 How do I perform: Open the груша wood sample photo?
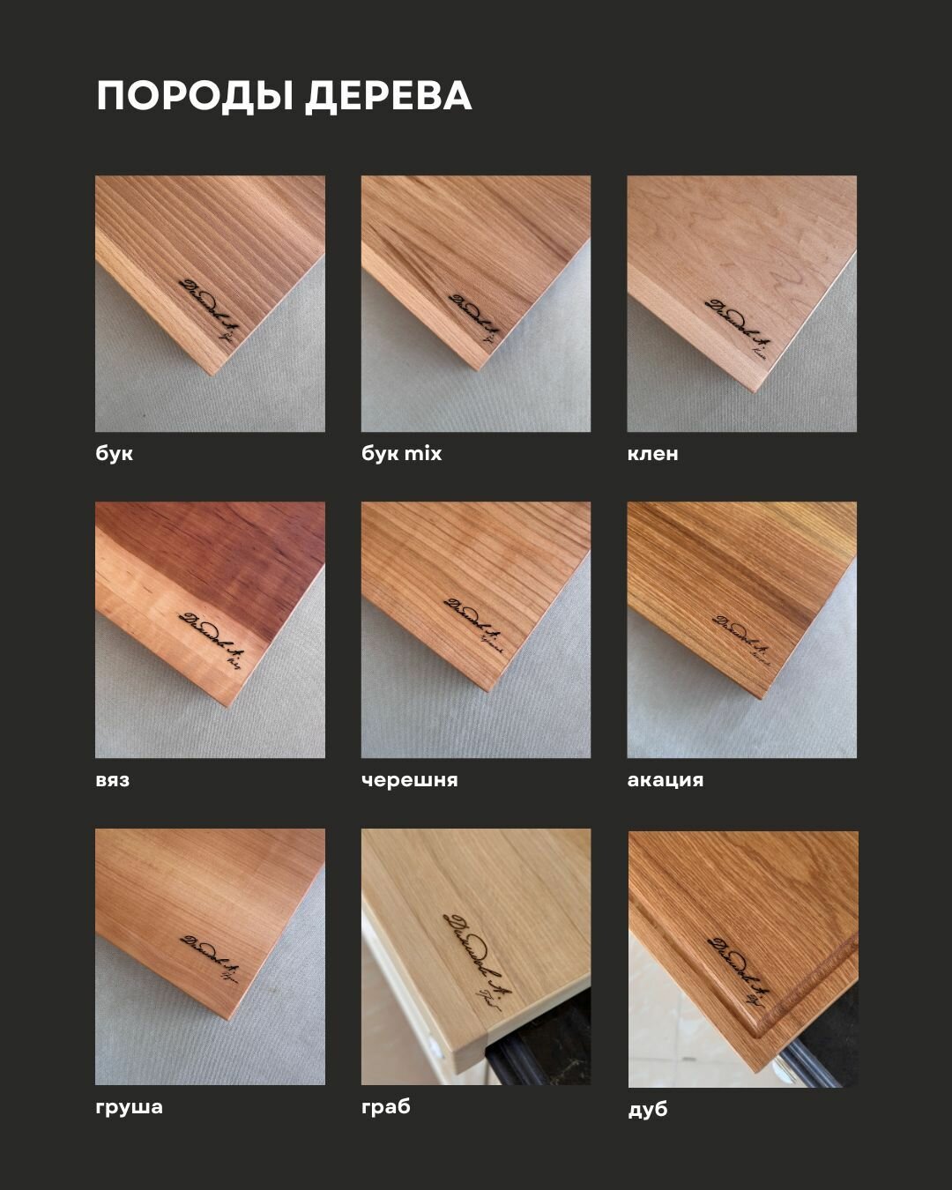210,956
